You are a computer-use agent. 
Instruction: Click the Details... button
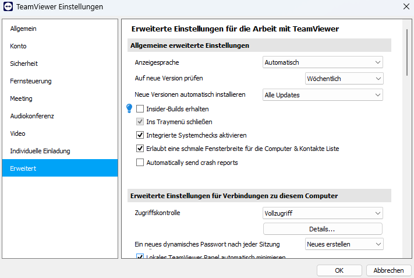(x=323, y=229)
